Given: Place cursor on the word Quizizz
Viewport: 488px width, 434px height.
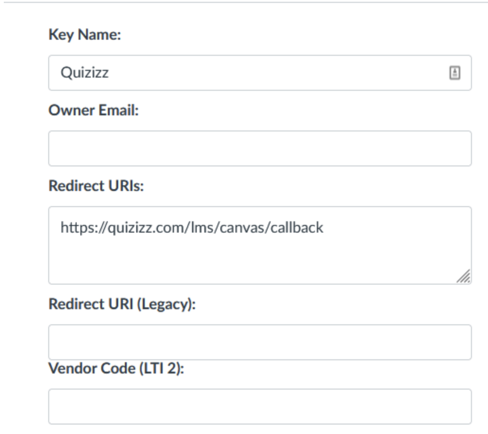Looking at the screenshot, I should click(85, 73).
